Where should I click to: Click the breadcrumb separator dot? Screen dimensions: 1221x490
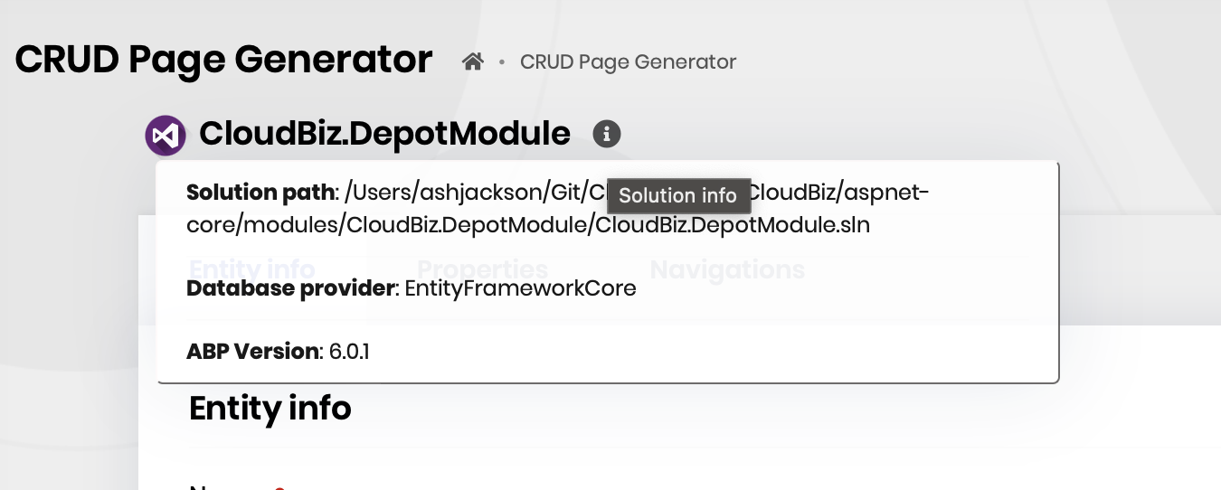point(502,62)
